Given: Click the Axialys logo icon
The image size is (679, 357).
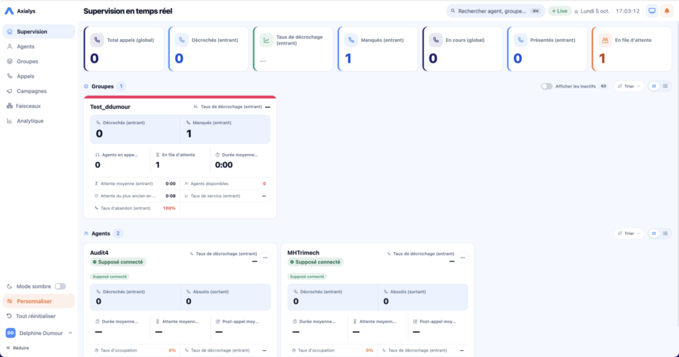Looking at the screenshot, I should [x=9, y=11].
